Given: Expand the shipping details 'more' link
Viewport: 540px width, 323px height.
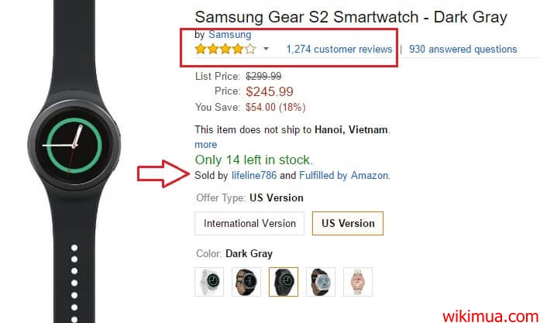Looking at the screenshot, I should [x=206, y=145].
